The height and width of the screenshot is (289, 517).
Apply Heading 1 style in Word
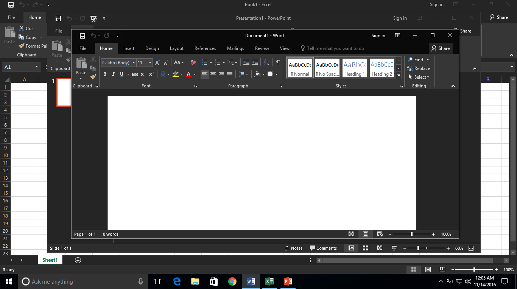point(355,68)
